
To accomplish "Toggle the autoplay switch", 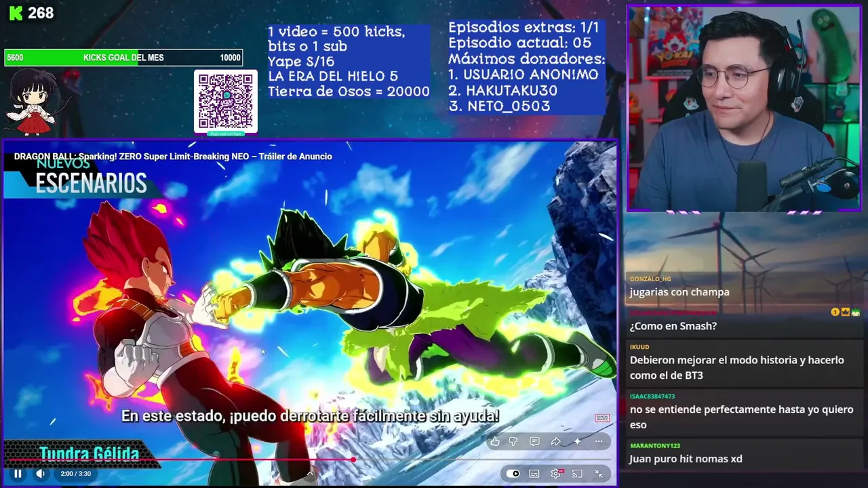I will point(514,474).
